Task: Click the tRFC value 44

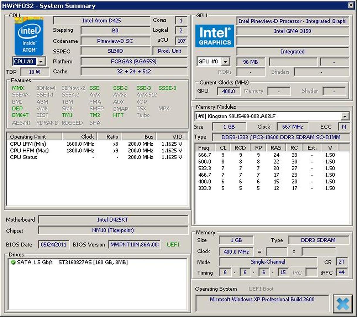Action: click(x=341, y=272)
